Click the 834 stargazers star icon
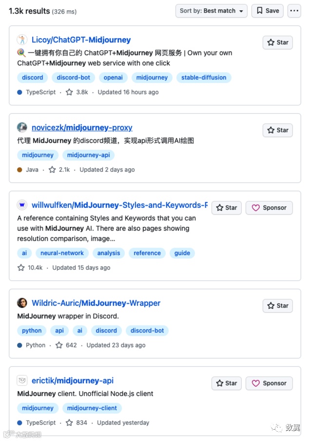This screenshot has width=310, height=441. tap(69, 423)
